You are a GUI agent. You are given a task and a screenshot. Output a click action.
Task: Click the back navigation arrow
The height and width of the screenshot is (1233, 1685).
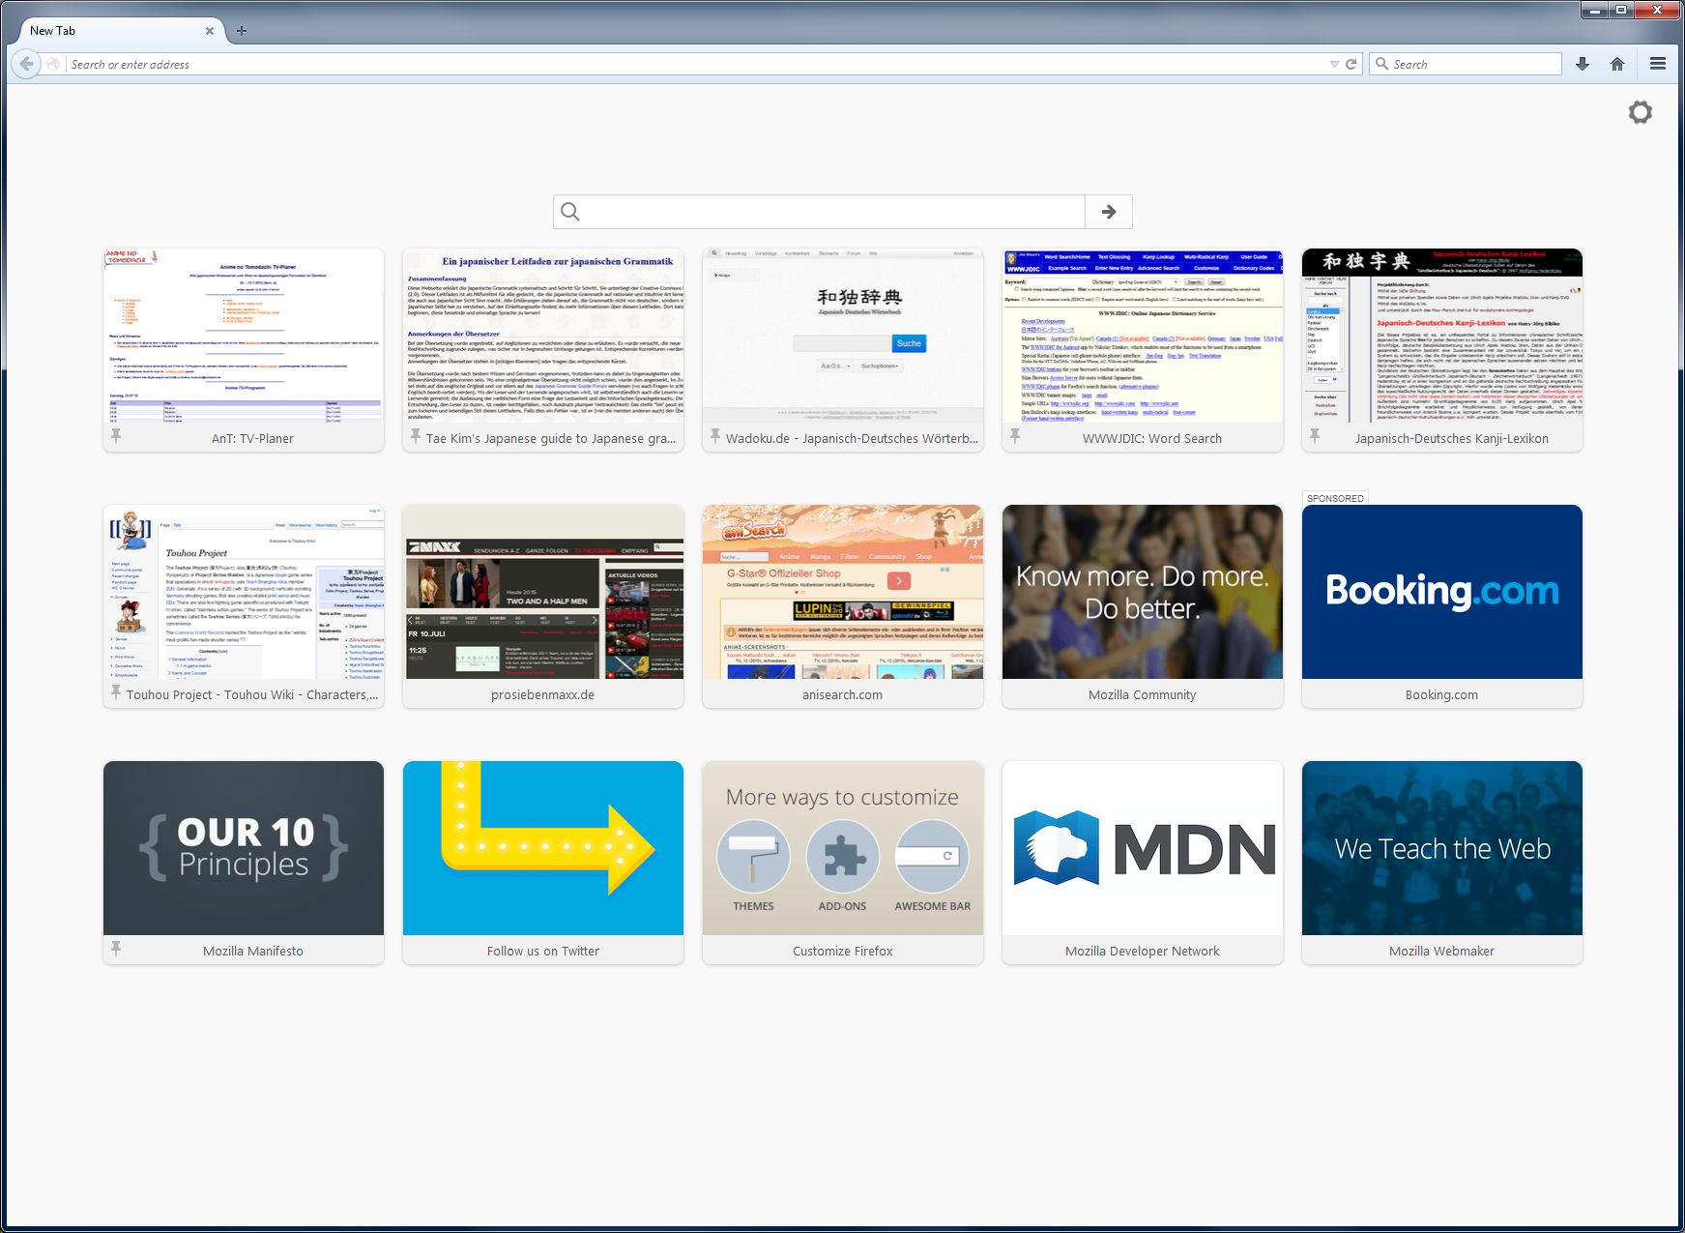pos(27,64)
